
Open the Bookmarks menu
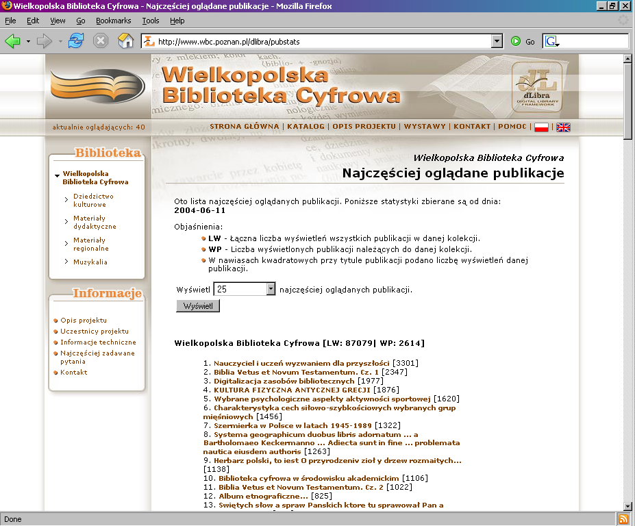(114, 21)
